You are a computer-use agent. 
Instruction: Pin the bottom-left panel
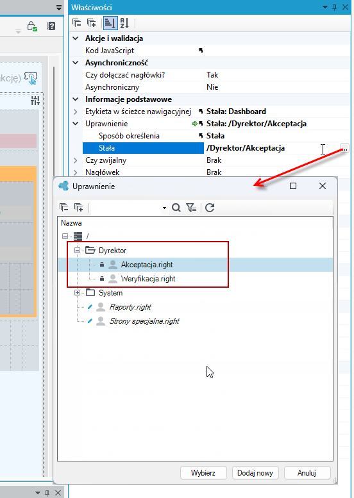(47, 493)
